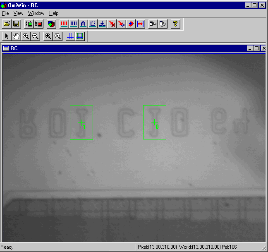
Task: Click the colored 3D shapes icon
Action: point(51,24)
